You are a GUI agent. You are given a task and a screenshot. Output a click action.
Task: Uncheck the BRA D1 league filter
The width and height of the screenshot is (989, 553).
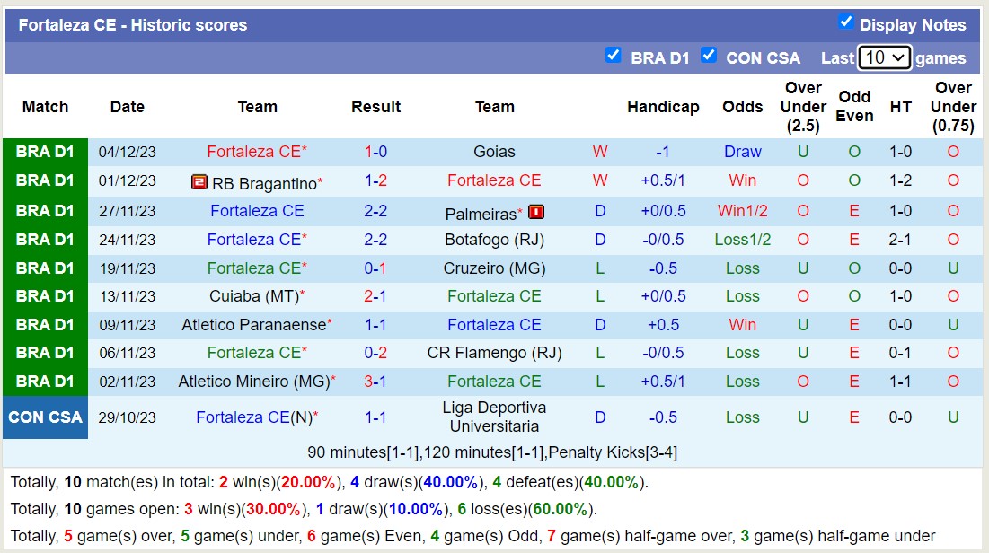[x=614, y=56]
